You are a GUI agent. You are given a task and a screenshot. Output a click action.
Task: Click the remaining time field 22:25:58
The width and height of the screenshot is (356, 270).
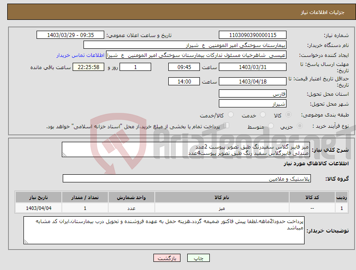pyautogui.click(x=88, y=67)
